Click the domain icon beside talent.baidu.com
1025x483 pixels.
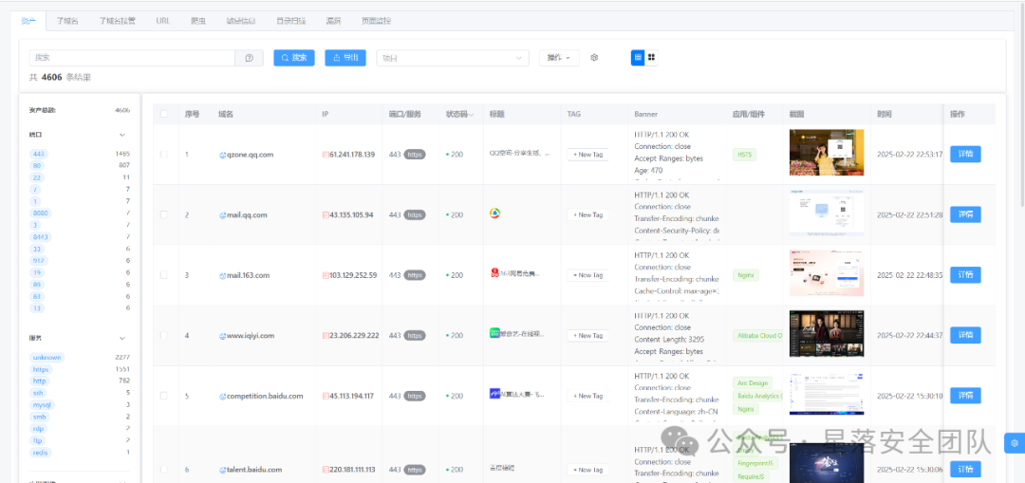222,470
